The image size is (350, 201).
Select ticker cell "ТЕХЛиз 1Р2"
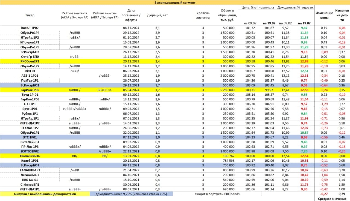(30, 128)
